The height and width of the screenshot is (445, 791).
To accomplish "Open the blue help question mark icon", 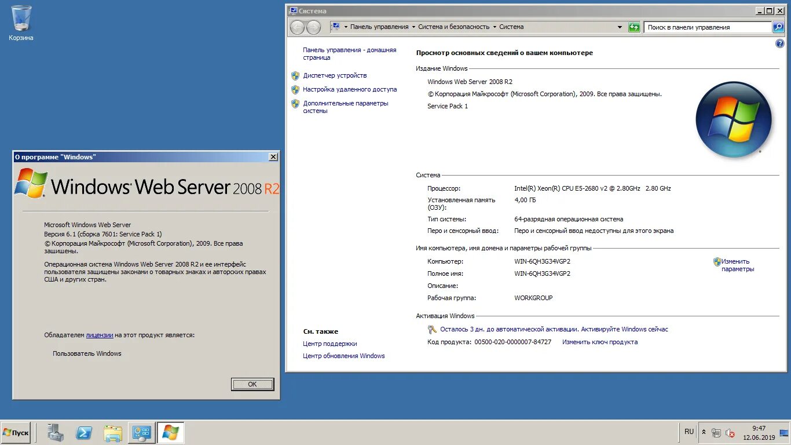I will coord(779,43).
